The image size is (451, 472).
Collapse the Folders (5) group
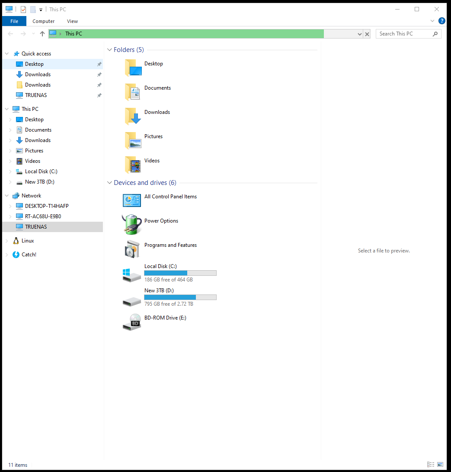coord(109,50)
